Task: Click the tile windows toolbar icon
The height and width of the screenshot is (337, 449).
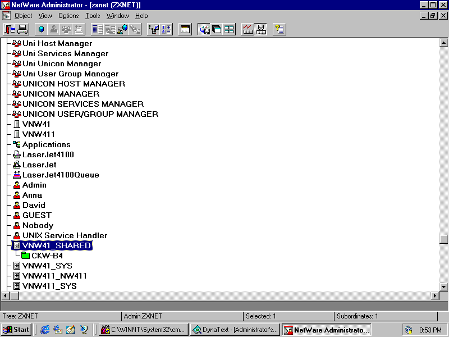Action: (229, 29)
